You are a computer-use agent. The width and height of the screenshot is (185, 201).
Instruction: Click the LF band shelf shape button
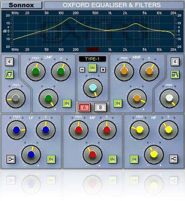[11, 159]
